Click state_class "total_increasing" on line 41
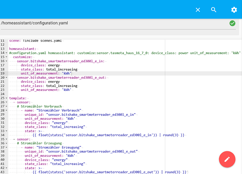The width and height of the screenshot is (242, 174). (x=55, y=164)
